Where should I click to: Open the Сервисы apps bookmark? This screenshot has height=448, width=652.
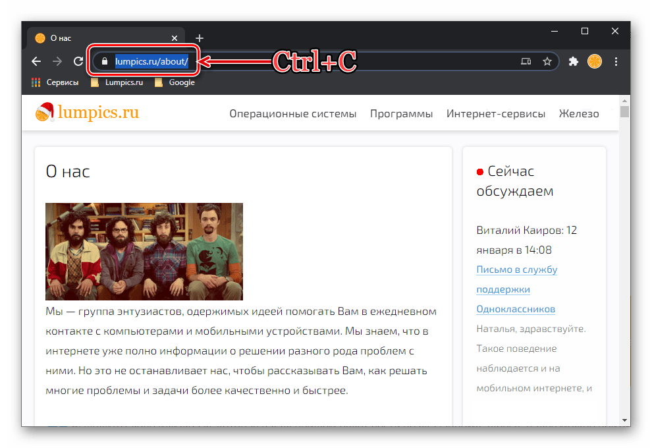55,82
